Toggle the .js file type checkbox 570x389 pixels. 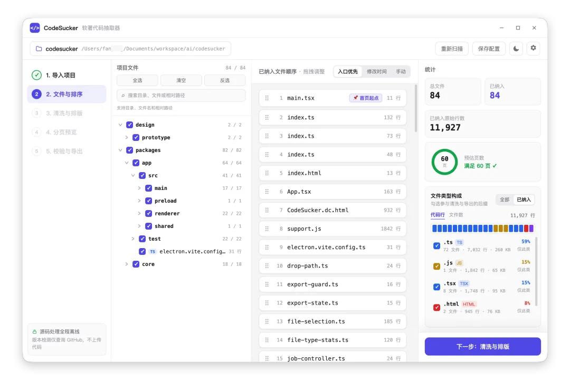(x=436, y=267)
